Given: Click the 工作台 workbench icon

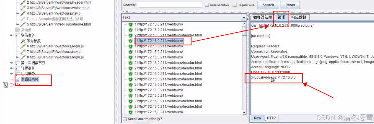Looking at the screenshot, I should (6, 85).
